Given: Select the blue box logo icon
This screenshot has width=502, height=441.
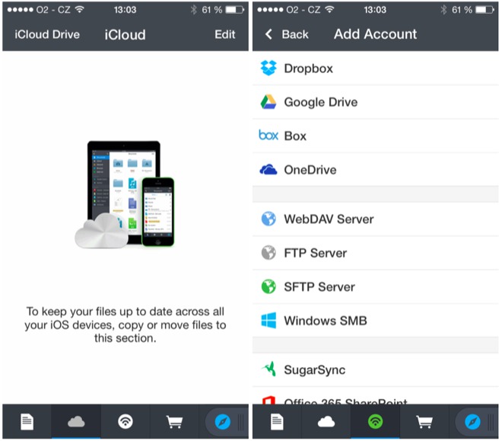Looking at the screenshot, I should 268,136.
